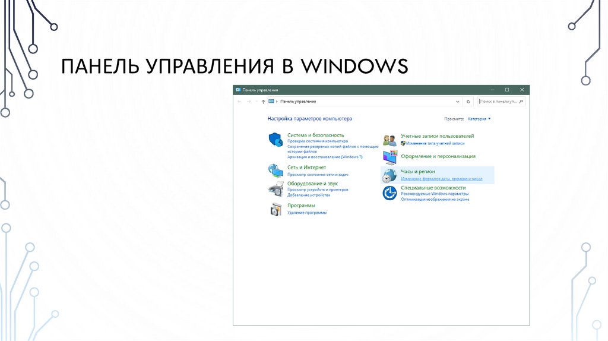Minimize the Control Panel window
The width and height of the screenshot is (608, 341).
pyautogui.click(x=492, y=90)
